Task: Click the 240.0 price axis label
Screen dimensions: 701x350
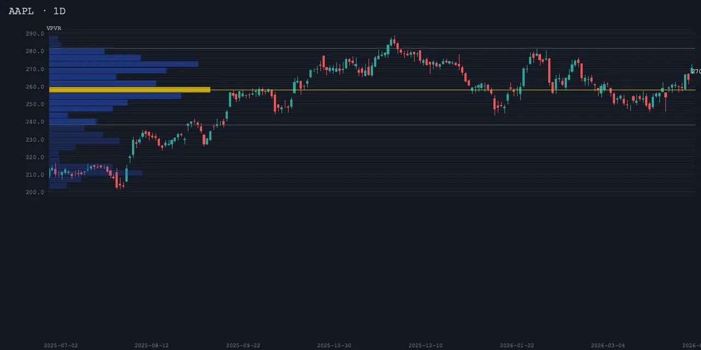Action: pyautogui.click(x=35, y=122)
